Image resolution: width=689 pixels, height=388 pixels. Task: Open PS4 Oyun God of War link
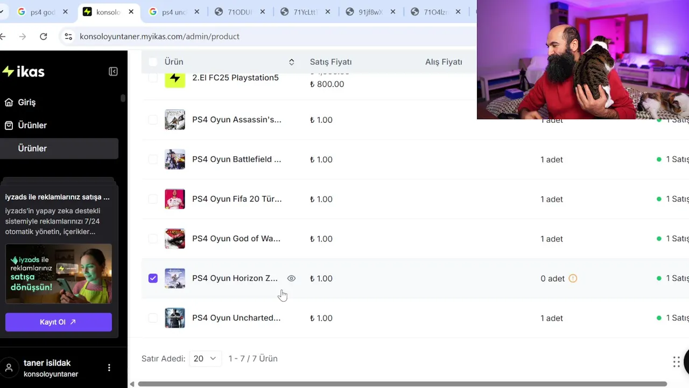pos(236,239)
